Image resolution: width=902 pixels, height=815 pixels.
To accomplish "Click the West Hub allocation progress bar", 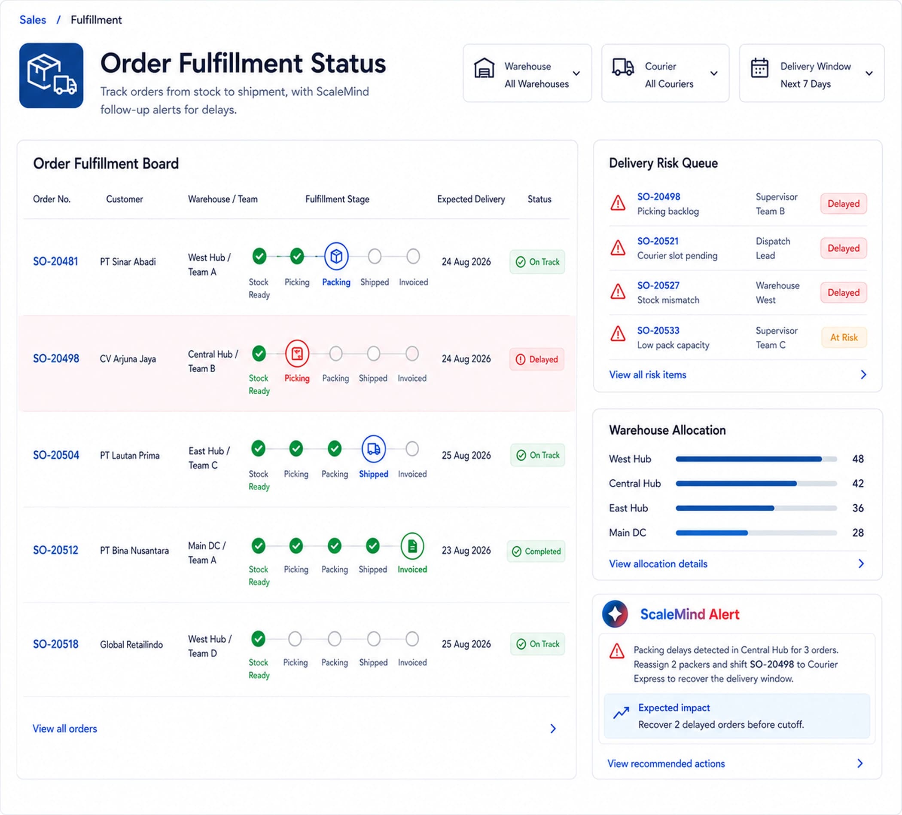I will (756, 459).
